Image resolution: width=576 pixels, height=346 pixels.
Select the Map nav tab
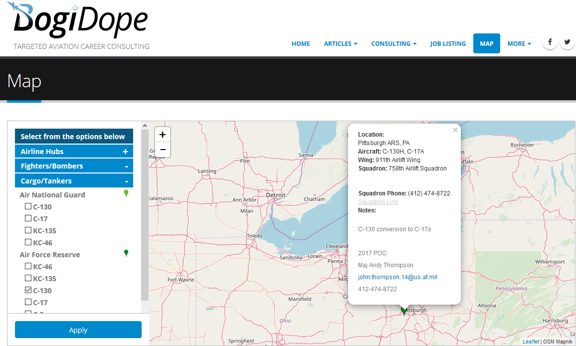tap(486, 43)
